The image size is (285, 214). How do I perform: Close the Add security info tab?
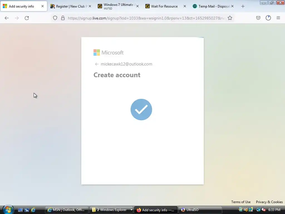click(43, 6)
